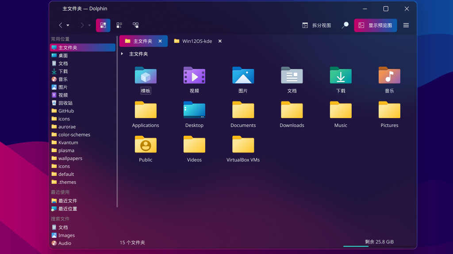This screenshot has height=254, width=453.
Task: Select 主文件夹 in the sidebar places panel
Action: pos(67,47)
